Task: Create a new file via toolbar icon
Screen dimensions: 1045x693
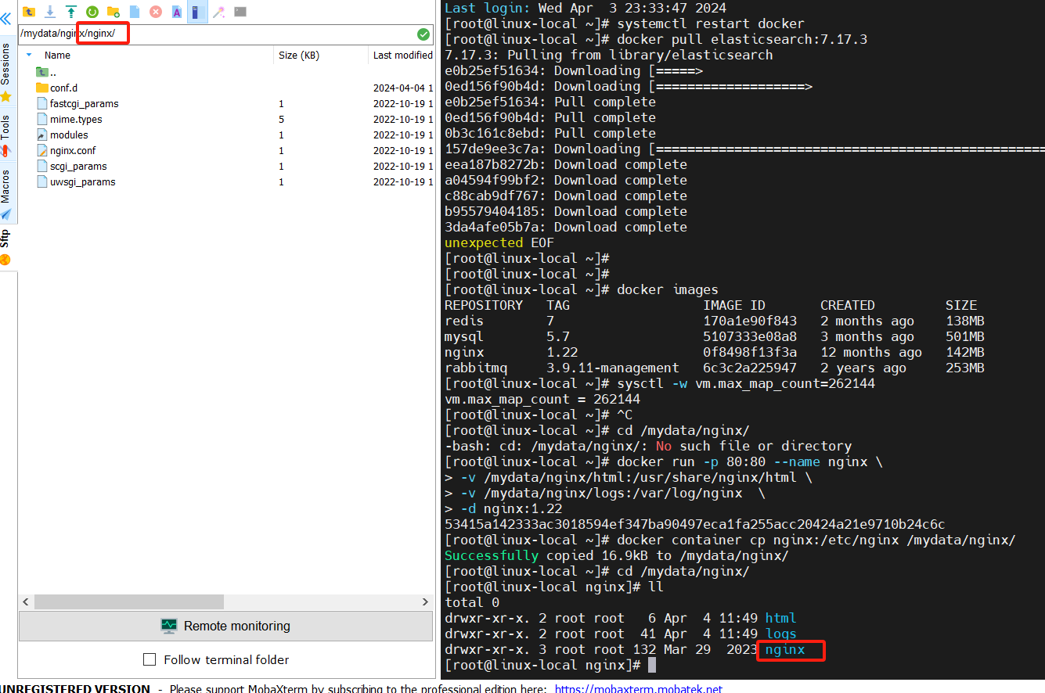Action: coord(135,12)
